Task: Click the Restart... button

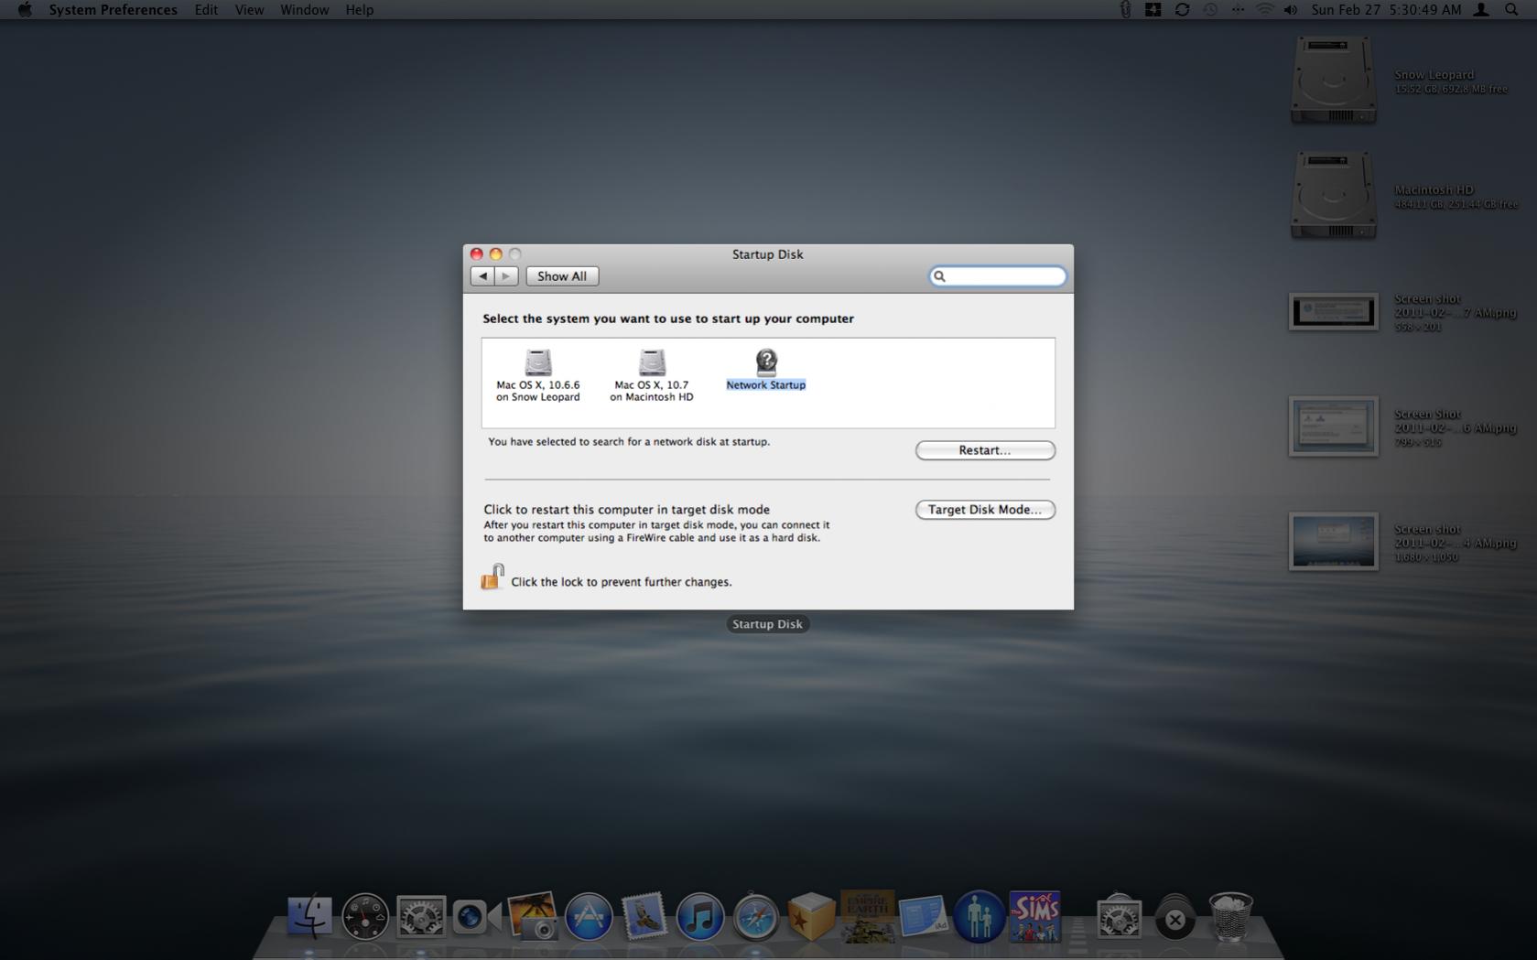Action: pos(985,450)
